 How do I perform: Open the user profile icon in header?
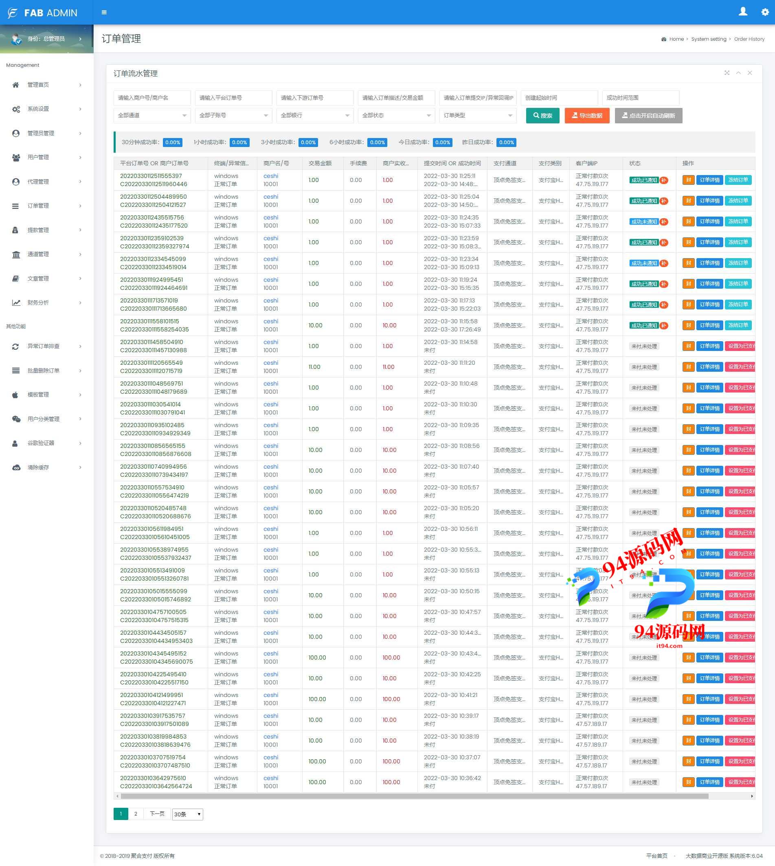(743, 11)
